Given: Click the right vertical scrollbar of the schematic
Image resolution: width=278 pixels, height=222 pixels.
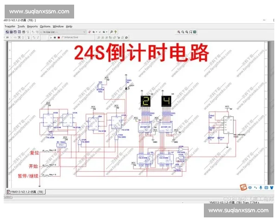Looking at the screenshot, I should coord(271,113).
